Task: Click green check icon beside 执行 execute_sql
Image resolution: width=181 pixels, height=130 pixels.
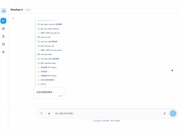Action: pyautogui.click(x=38, y=46)
